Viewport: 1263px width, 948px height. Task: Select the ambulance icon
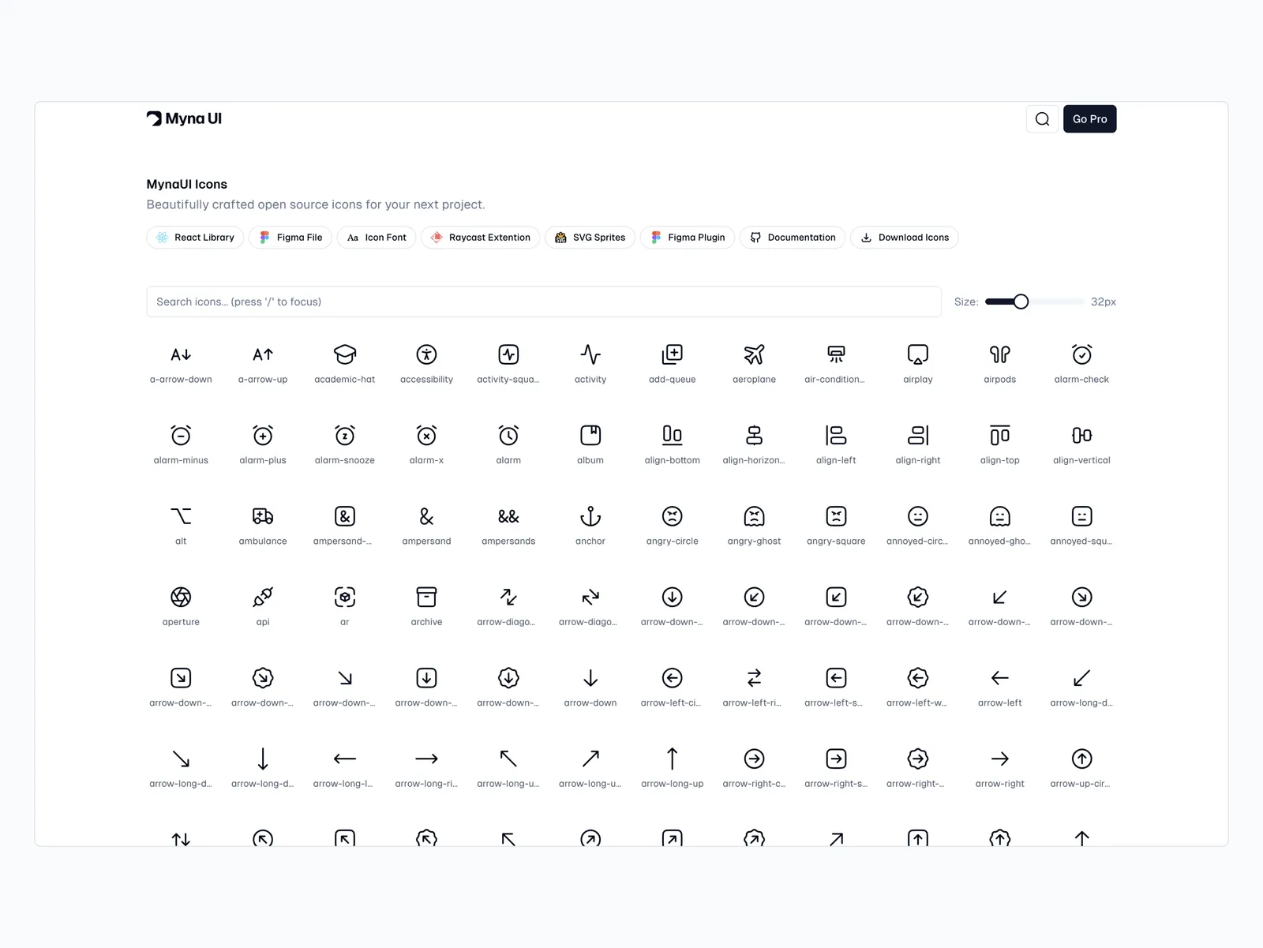point(263,517)
